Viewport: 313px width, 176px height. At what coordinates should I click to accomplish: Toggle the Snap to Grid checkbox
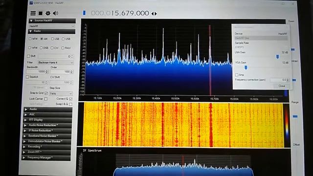[46, 93]
